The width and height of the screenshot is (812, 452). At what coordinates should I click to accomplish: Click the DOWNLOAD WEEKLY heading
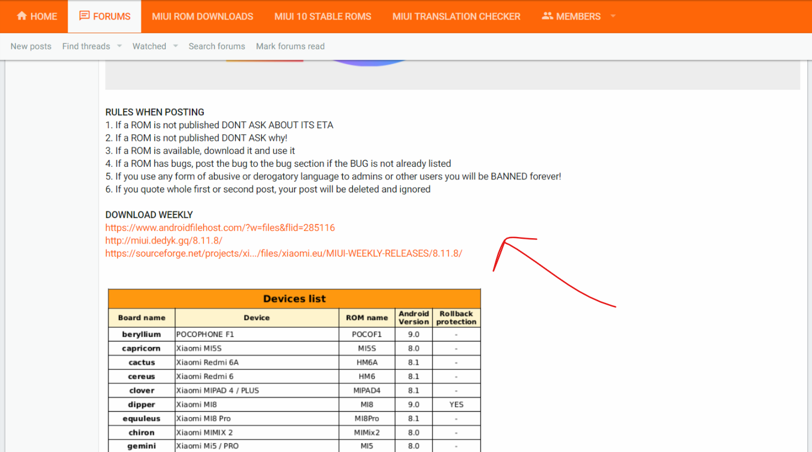(149, 215)
